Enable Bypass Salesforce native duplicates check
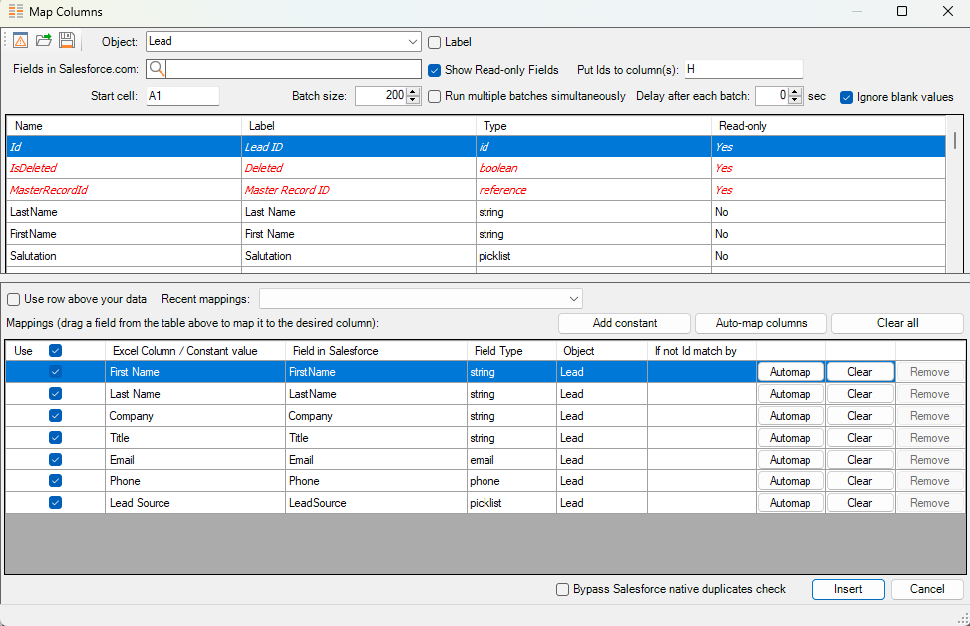The image size is (970, 626). click(x=563, y=589)
